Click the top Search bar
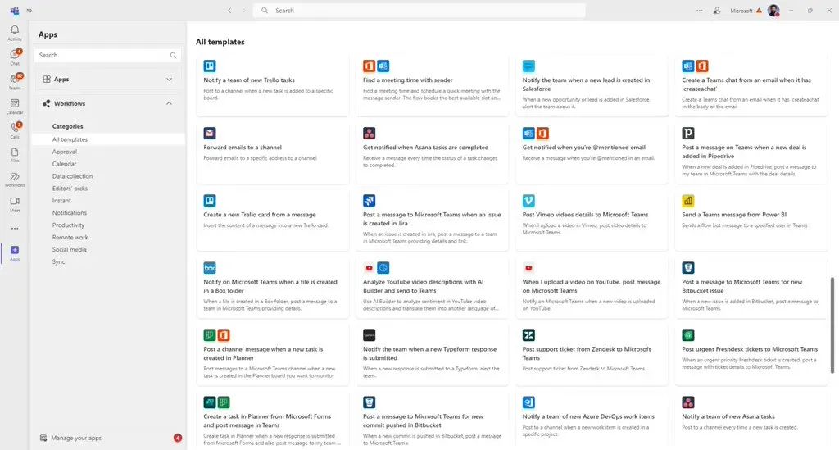 point(419,10)
